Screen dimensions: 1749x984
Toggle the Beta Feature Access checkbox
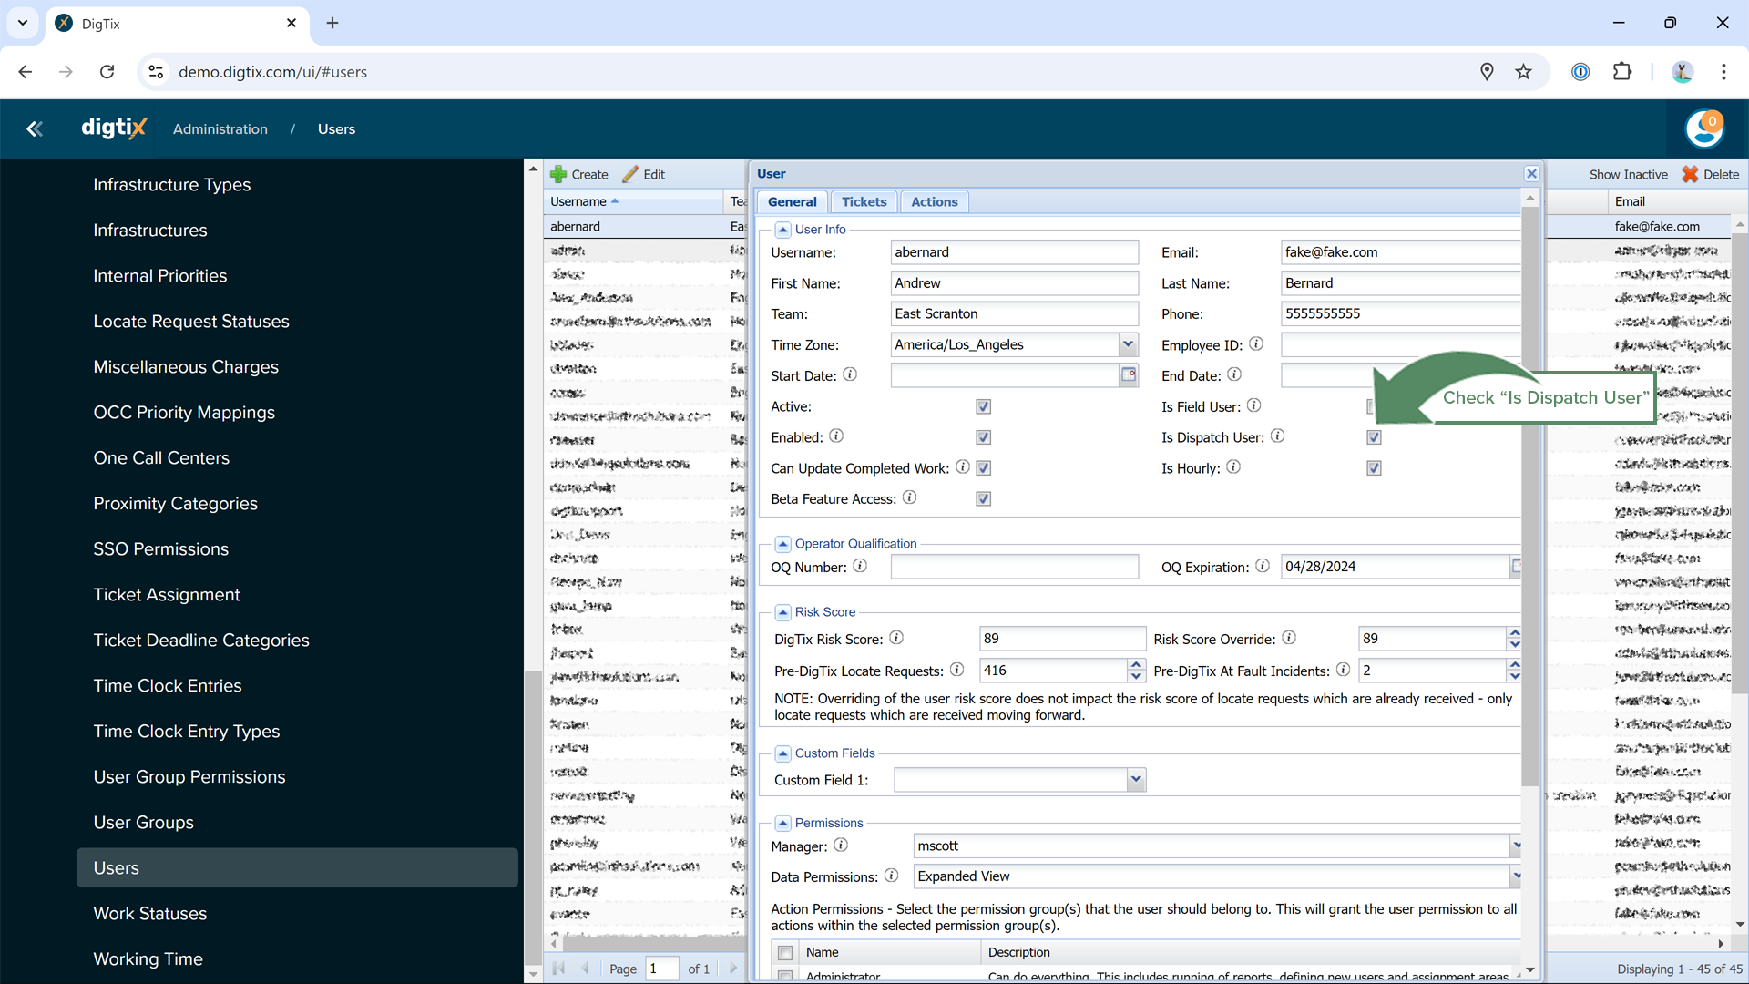coord(983,499)
